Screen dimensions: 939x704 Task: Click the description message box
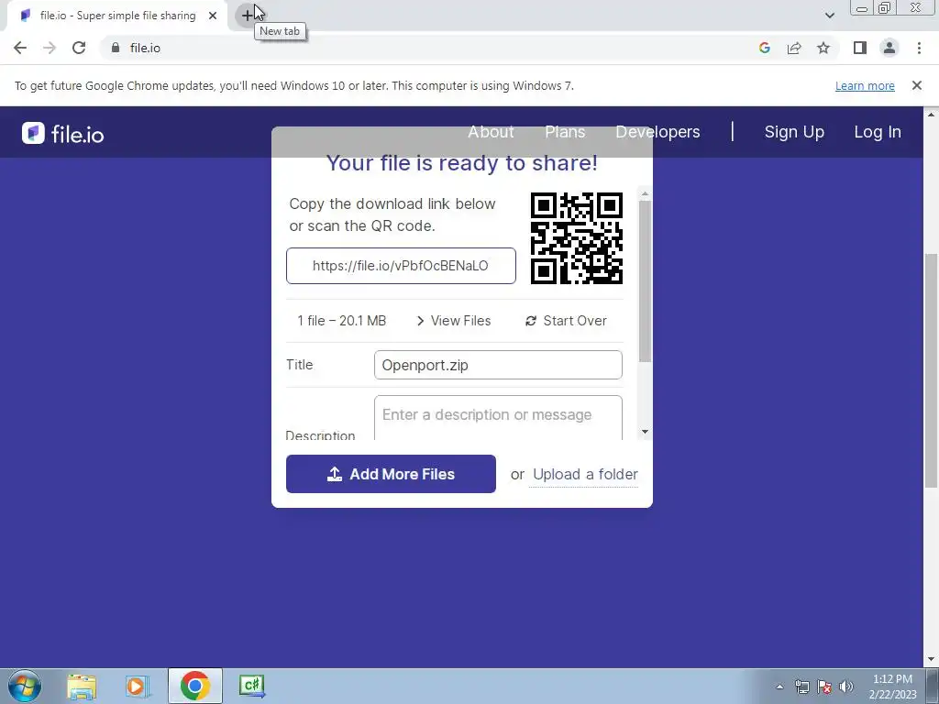point(498,417)
